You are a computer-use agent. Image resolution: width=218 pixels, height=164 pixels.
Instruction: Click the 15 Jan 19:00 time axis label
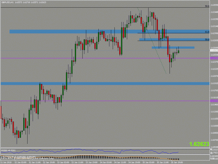(177, 162)
